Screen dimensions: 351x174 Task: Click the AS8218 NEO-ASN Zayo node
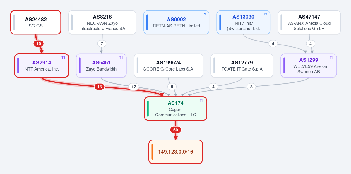tap(102, 22)
